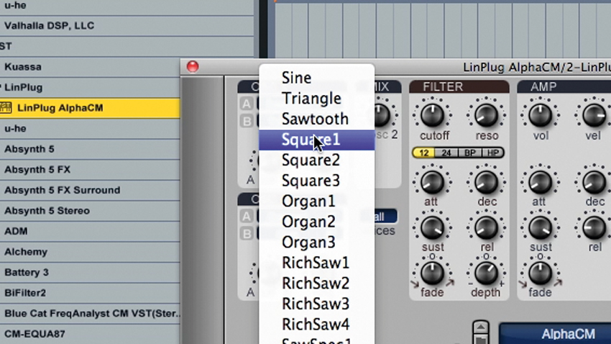This screenshot has width=611, height=344.
Task: Select Absynth 5 plugin
Action: (x=90, y=149)
